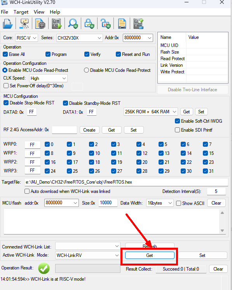Viewport: 232px width, 290px height.
Task: Open the Data Width 16bytes dropdown
Action: click(x=160, y=203)
